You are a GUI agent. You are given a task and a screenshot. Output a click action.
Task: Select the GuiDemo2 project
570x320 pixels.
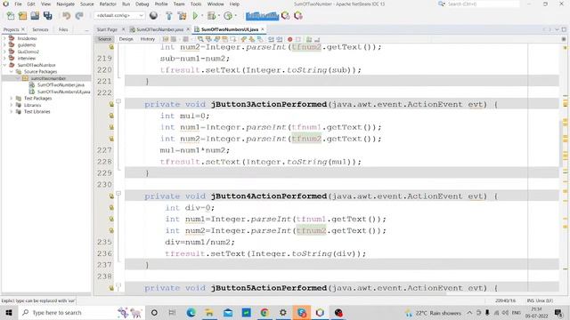(x=28, y=52)
